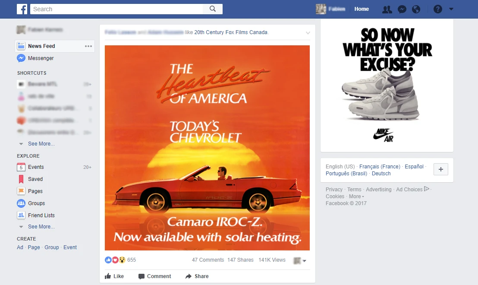Viewport: 478px width, 285px height.
Task: Open the More footer dropdown
Action: point(356,196)
